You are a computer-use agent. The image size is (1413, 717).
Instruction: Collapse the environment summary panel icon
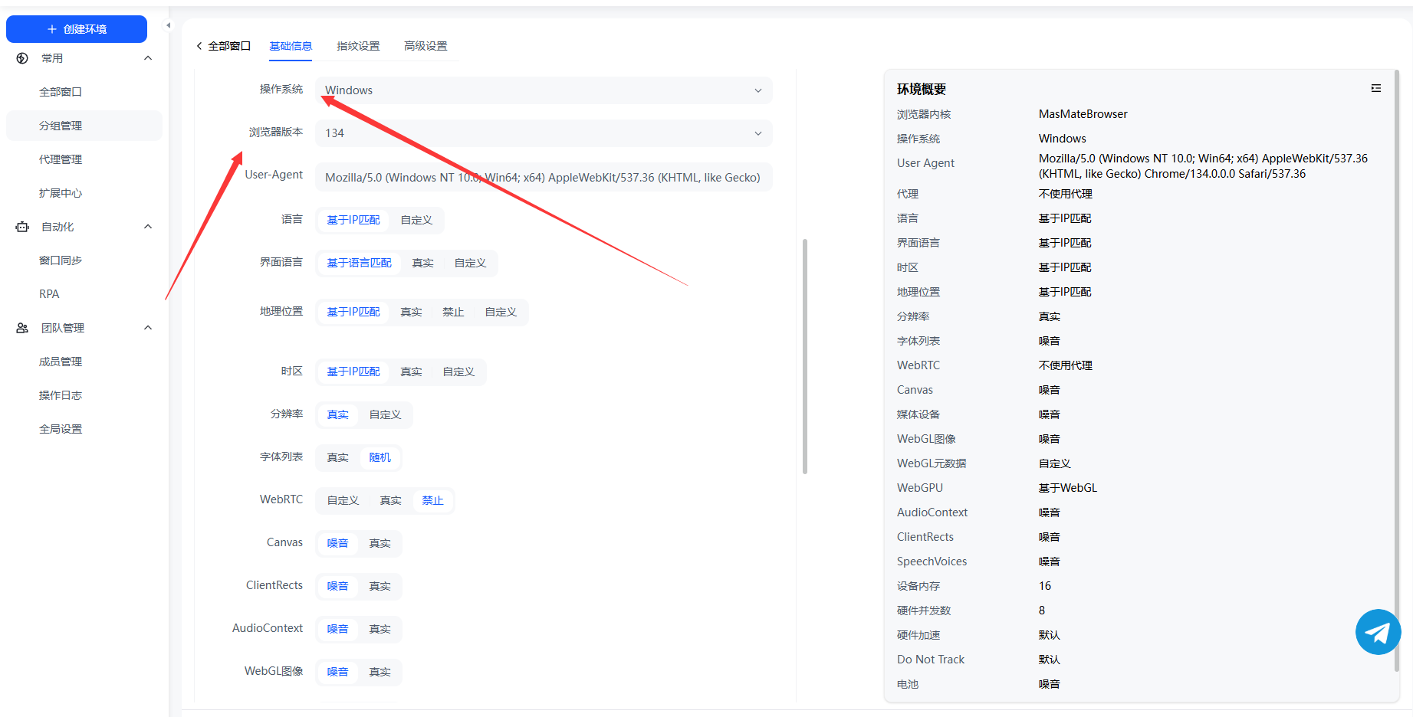(1376, 88)
